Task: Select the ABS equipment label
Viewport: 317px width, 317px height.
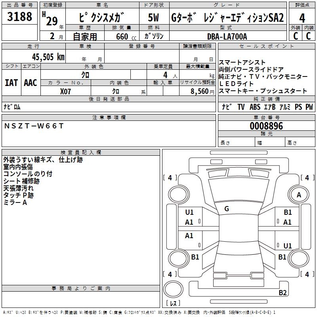Action: 255,107
